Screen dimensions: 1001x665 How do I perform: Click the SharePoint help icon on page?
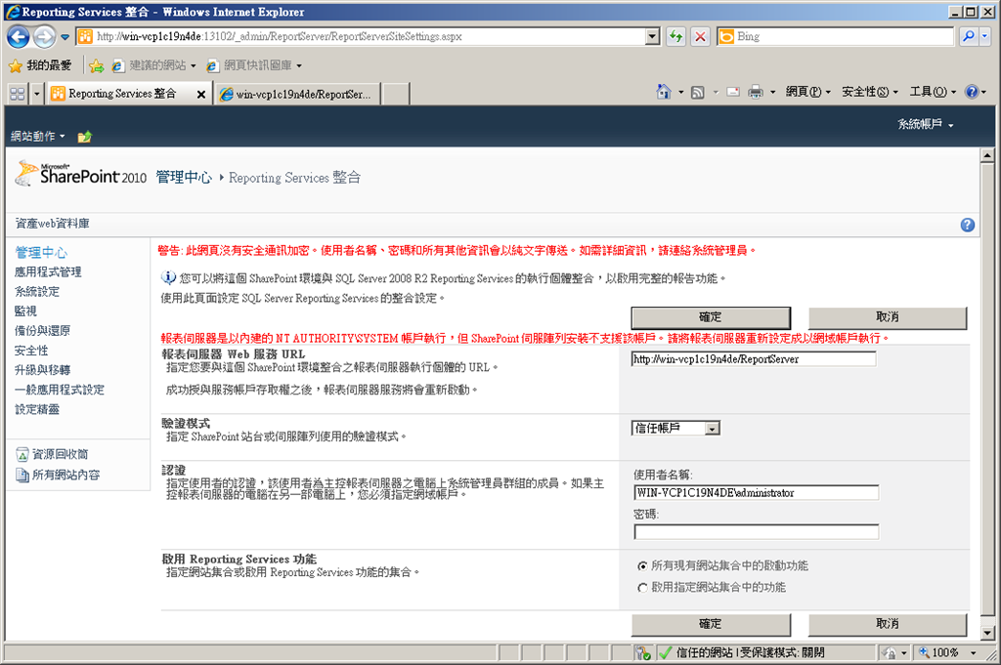pos(967,225)
